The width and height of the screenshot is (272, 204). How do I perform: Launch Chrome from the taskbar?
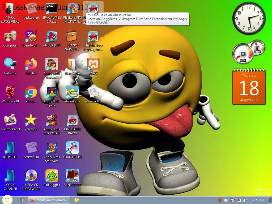coord(22,200)
